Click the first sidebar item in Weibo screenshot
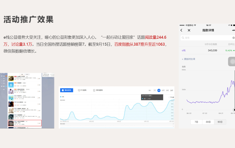235x148 pixels. click(x=3, y=76)
